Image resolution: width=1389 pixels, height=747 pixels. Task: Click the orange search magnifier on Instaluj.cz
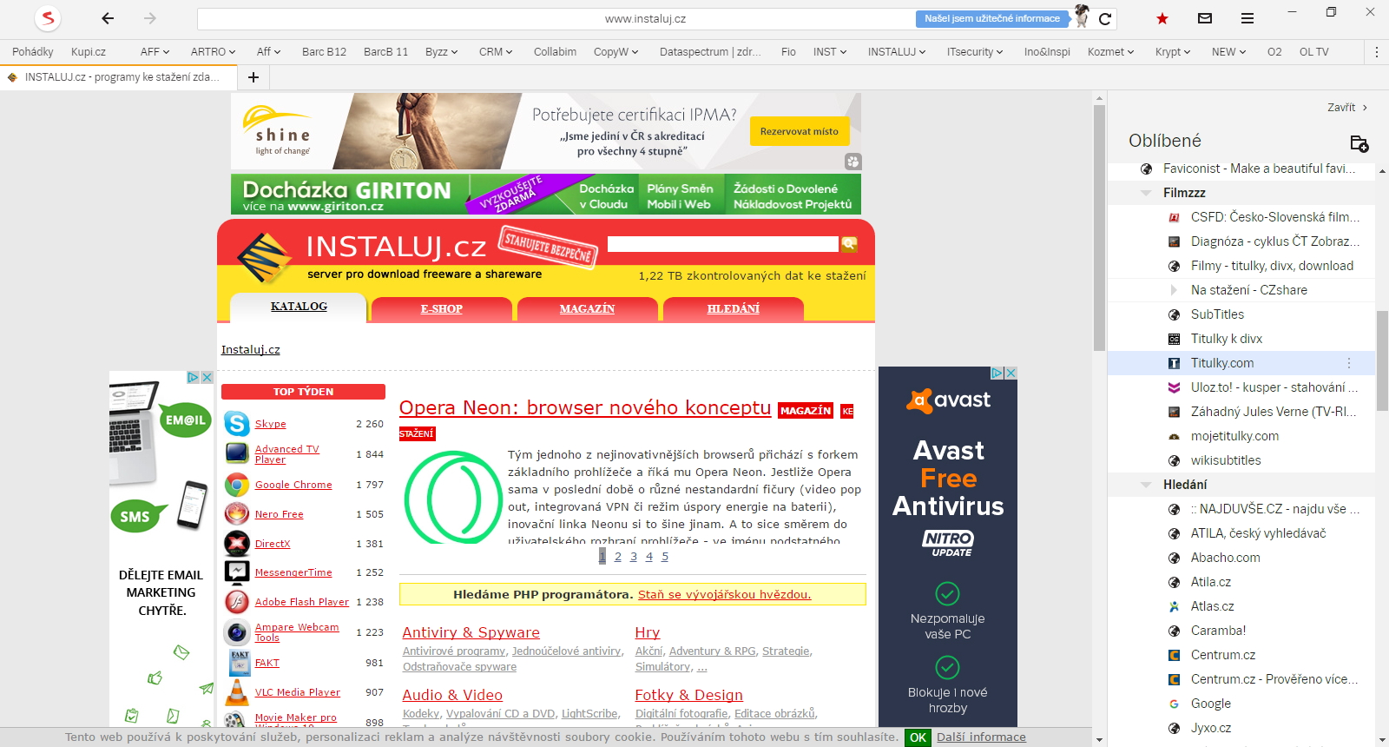pyautogui.click(x=849, y=245)
